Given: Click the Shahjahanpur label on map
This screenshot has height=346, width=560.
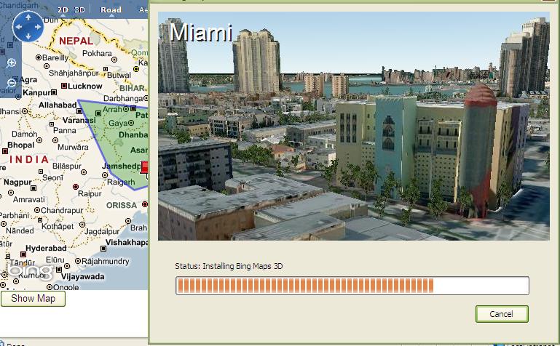Looking at the screenshot, I should [74, 73].
